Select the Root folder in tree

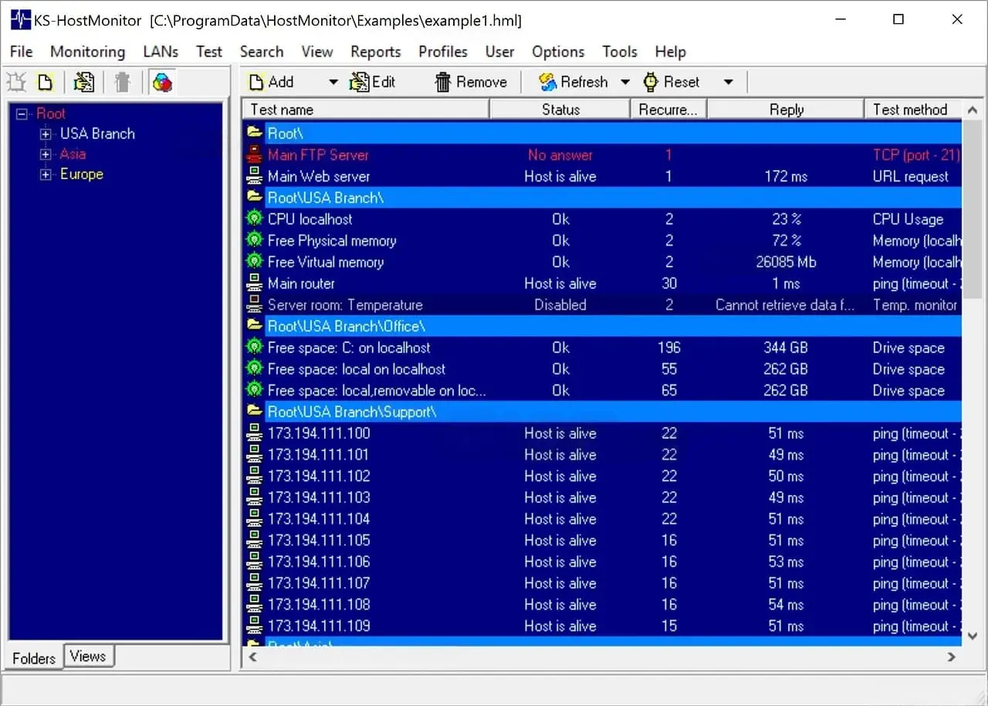pyautogui.click(x=51, y=114)
